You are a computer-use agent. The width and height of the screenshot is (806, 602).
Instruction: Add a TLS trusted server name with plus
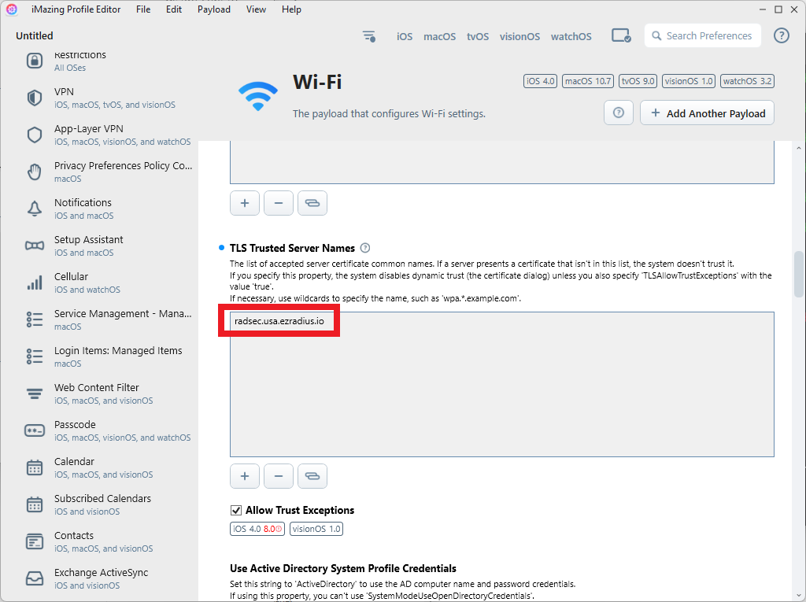click(x=245, y=476)
